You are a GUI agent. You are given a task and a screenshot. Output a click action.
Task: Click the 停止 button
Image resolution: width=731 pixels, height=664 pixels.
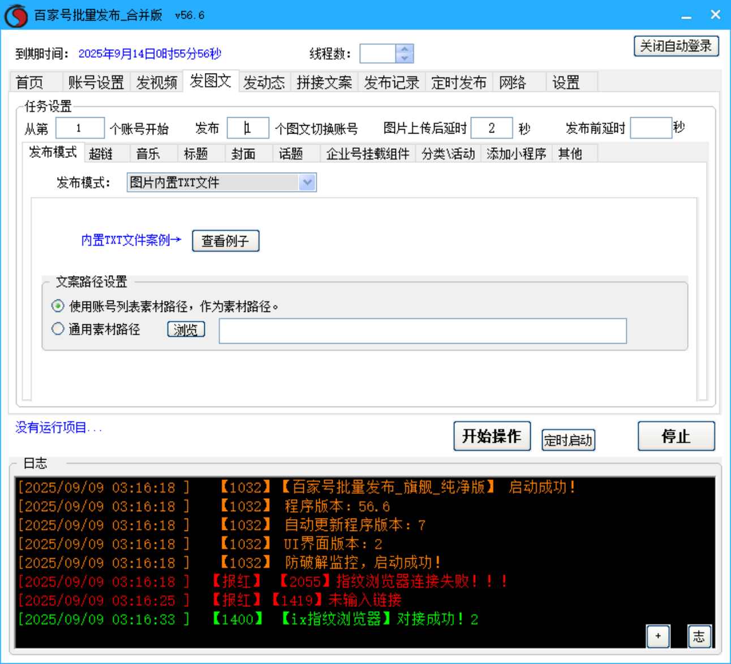[676, 436]
